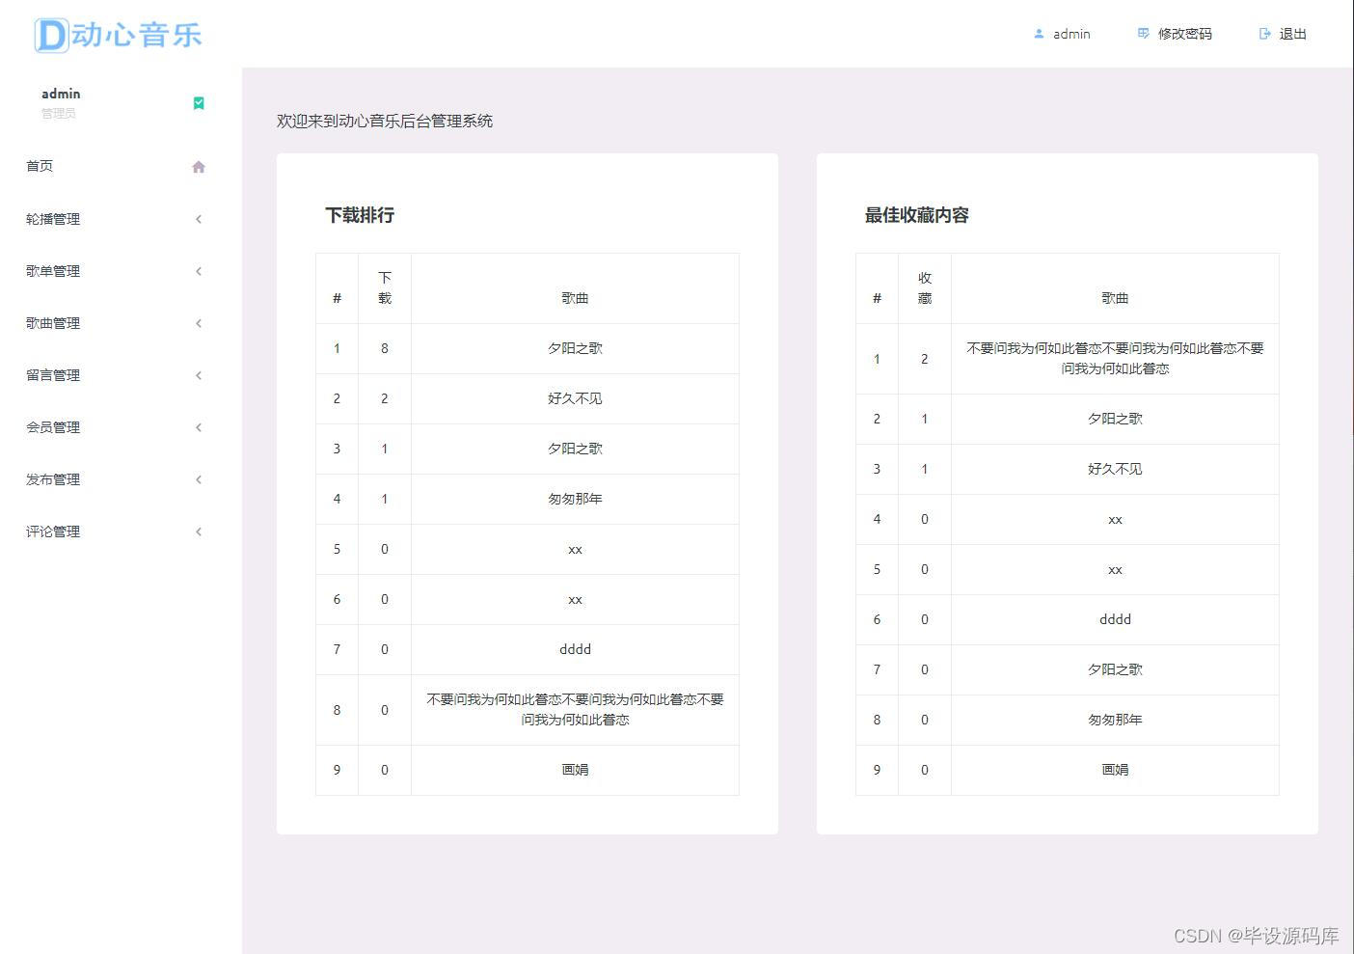
Task: Click the home icon beside 首页
Action: 199,166
